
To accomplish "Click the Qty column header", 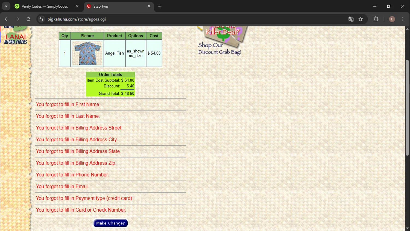I will (65, 36).
